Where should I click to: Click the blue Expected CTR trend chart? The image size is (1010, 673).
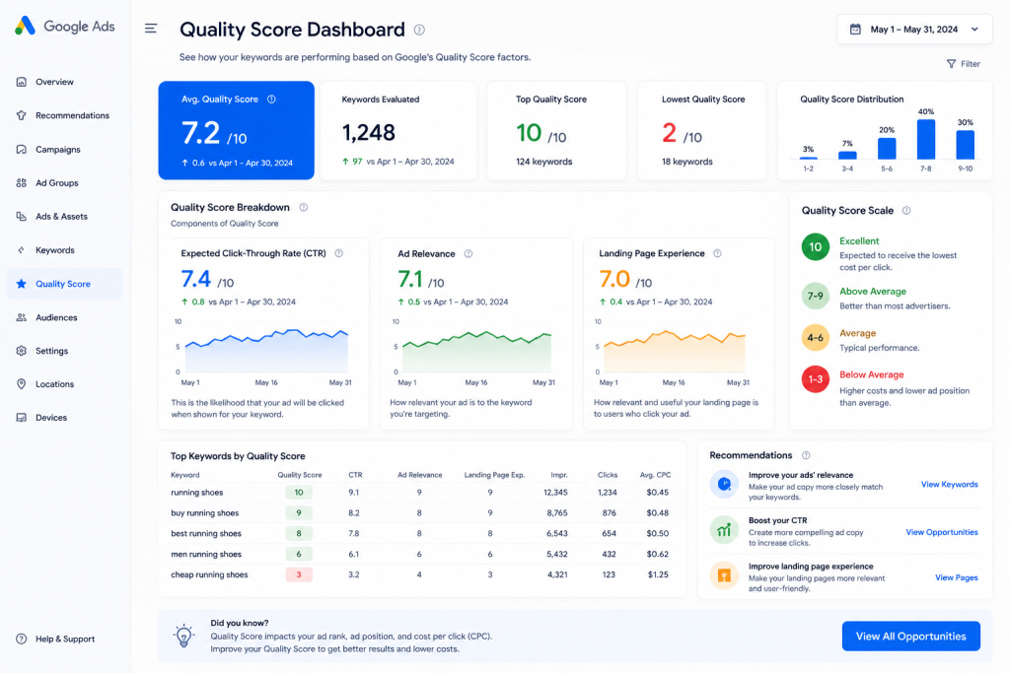pos(266,352)
